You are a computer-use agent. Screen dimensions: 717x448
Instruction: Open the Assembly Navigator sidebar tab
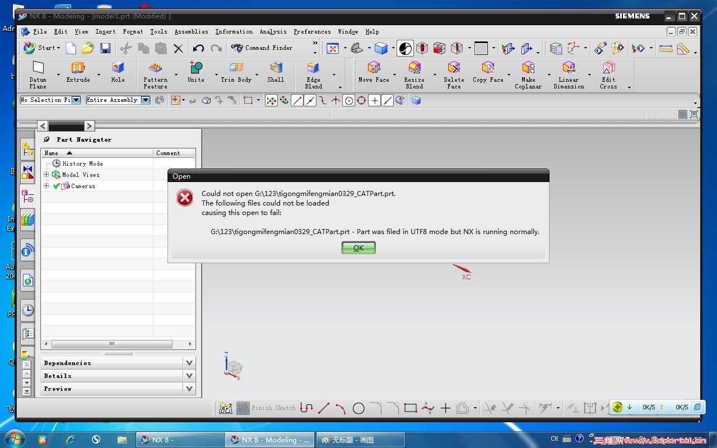coord(27,150)
